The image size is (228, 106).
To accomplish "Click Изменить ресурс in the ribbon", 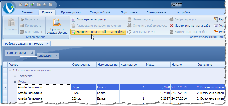I will click(x=142, y=32).
